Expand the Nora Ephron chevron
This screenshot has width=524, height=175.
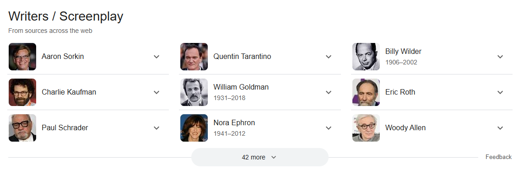tap(329, 128)
